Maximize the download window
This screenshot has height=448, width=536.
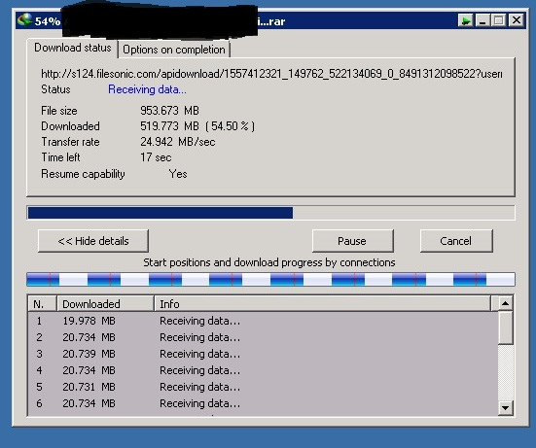[498, 20]
